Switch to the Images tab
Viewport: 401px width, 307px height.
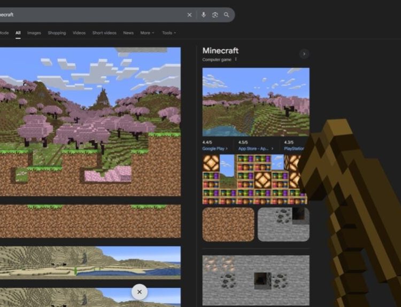(34, 33)
